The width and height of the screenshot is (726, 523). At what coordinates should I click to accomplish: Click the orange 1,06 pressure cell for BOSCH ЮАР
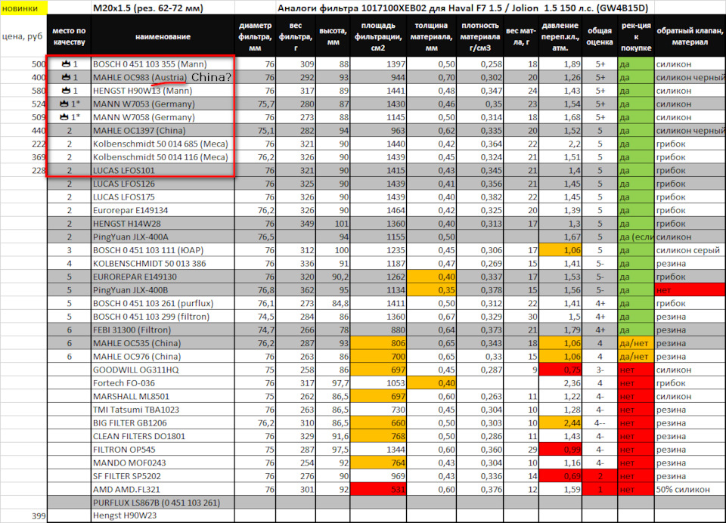coord(560,250)
